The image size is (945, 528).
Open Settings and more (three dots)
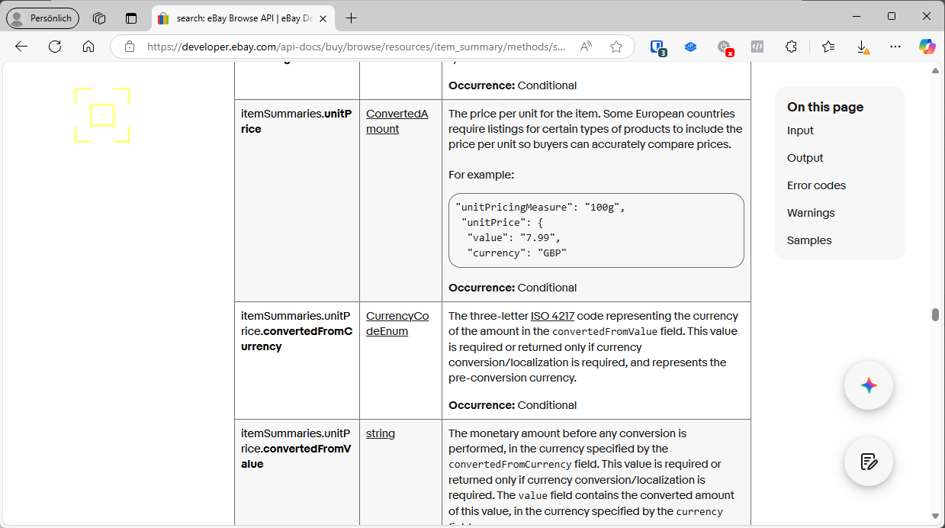point(895,47)
